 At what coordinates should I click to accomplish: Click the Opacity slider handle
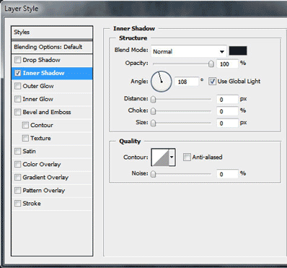tap(211, 64)
